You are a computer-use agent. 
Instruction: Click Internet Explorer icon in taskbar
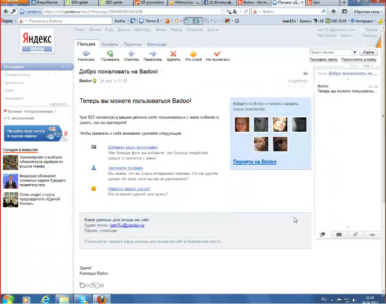pyautogui.click(x=46, y=299)
